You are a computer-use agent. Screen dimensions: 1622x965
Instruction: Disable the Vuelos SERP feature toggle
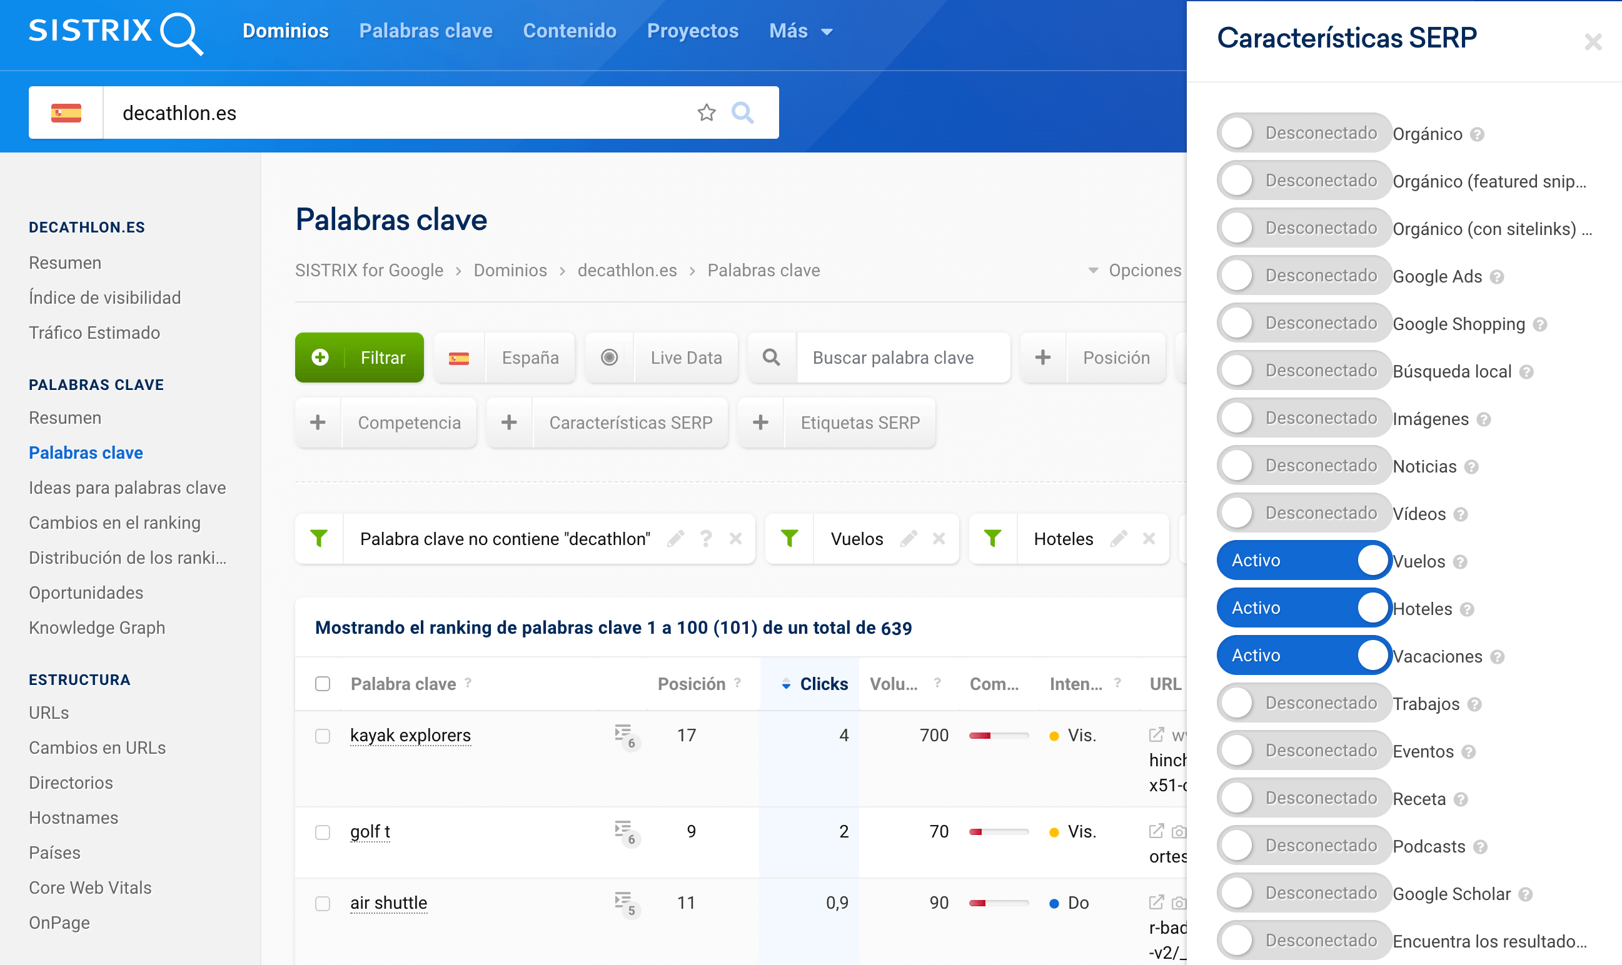(x=1303, y=561)
